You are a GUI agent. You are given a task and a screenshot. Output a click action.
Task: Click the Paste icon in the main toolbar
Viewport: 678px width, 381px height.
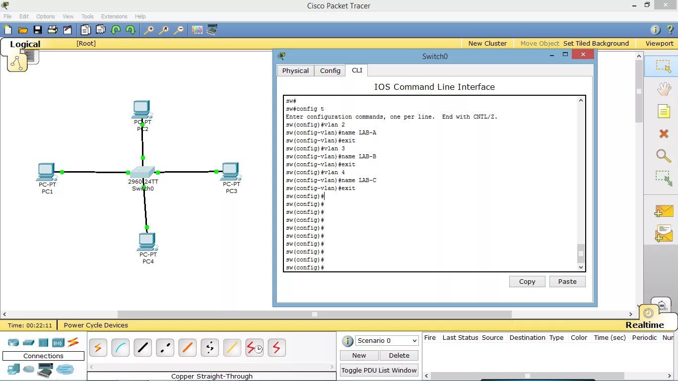tap(101, 30)
